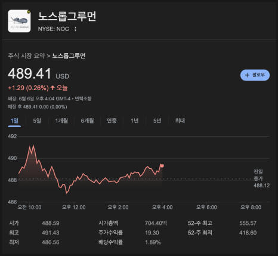Click the 52-주 최저 value 418.60

248,233
